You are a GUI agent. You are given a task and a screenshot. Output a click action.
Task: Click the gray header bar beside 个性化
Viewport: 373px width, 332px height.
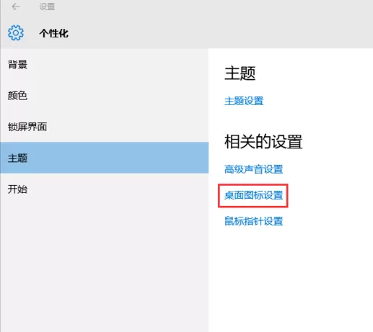pos(216,32)
